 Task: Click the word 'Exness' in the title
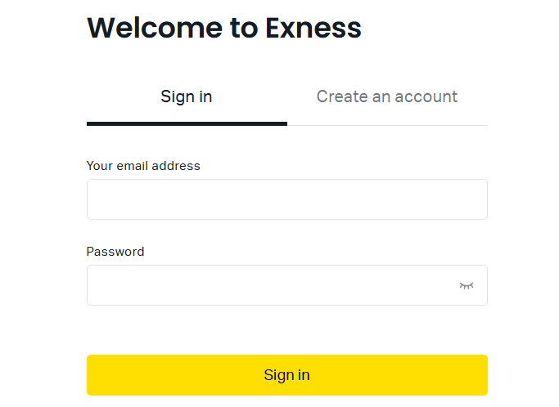coord(313,28)
